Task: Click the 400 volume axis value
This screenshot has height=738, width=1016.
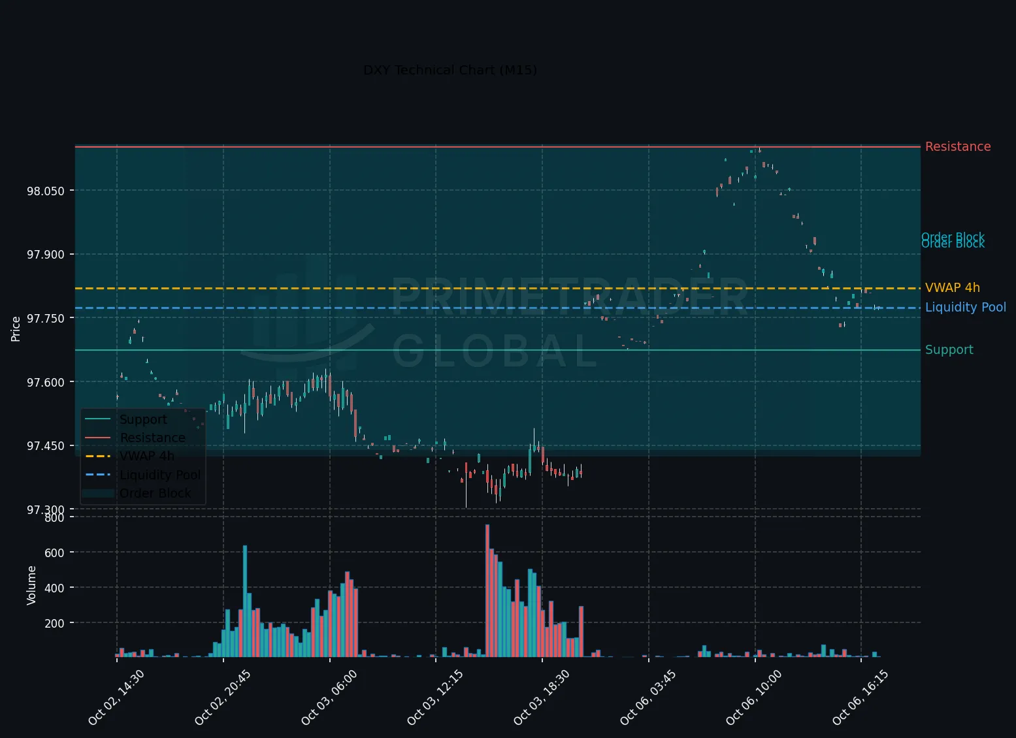Action: click(55, 588)
